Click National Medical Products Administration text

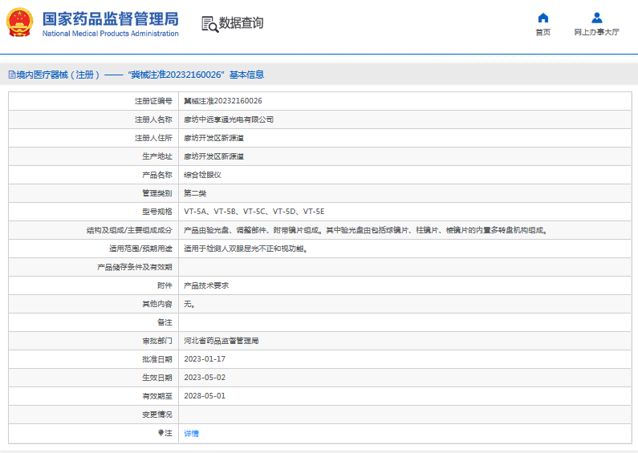pos(110,34)
